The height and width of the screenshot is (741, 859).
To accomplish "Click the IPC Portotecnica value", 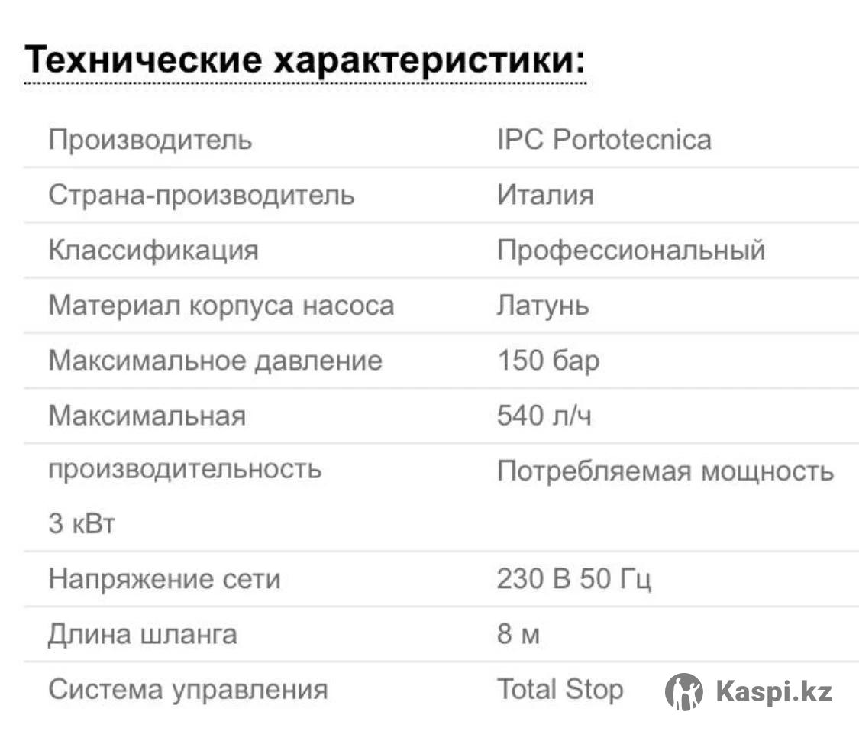I will coord(604,139).
